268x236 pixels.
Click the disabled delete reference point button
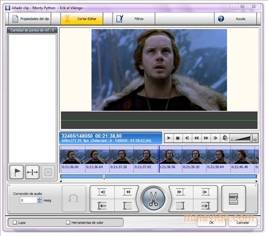pos(48,172)
